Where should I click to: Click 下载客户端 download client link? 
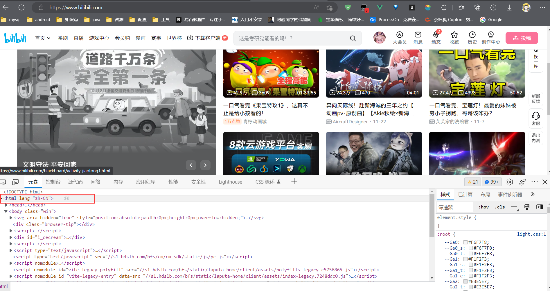207,38
